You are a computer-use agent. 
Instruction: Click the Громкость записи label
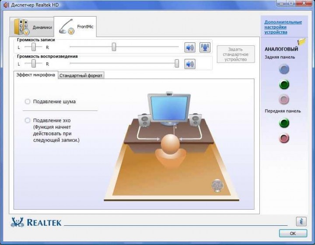pos(36,40)
